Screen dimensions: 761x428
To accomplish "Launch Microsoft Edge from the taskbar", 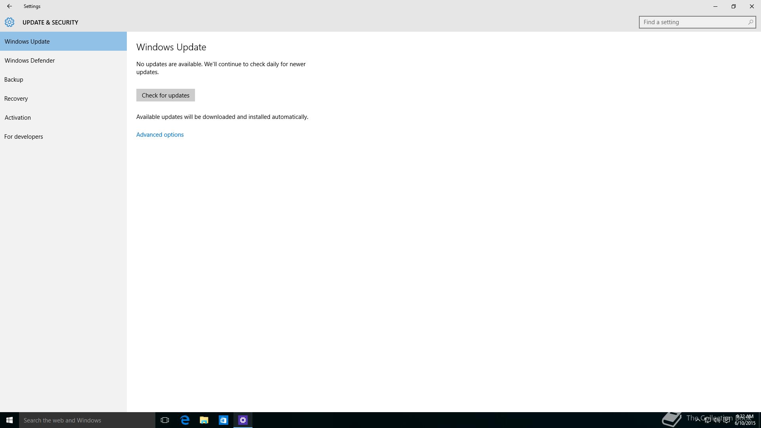I will click(185, 420).
